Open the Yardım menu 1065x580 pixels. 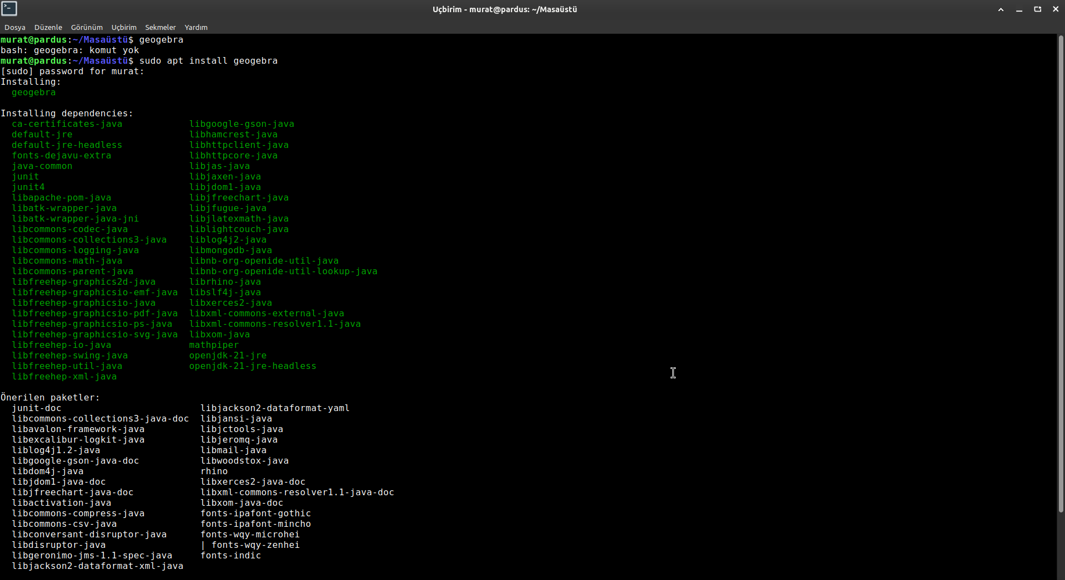(196, 27)
